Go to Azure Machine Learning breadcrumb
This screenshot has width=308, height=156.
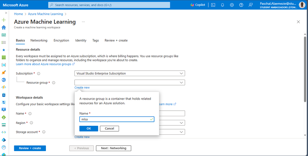click(45, 14)
